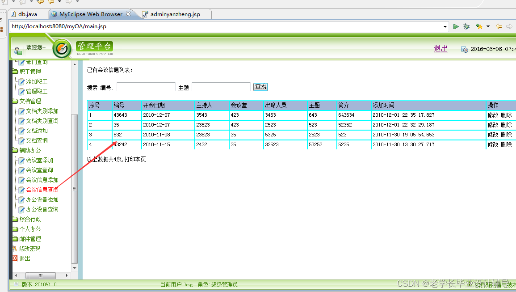Open the adminyanzheng.jsp tab
The image size is (516, 292).
click(x=173, y=13)
